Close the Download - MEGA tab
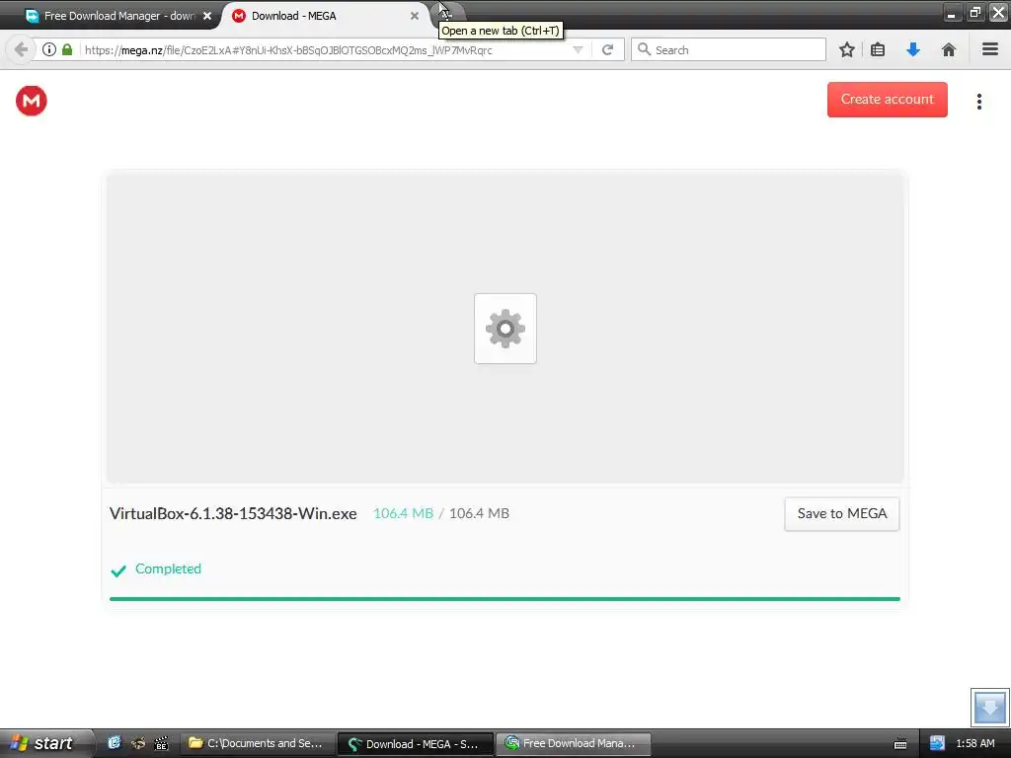 tap(415, 16)
